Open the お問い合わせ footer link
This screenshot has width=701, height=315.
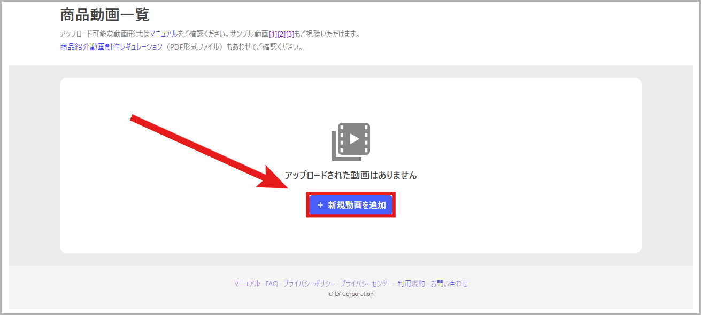click(449, 283)
